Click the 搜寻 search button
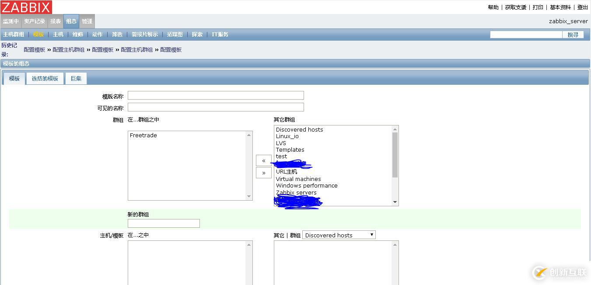 [574, 34]
